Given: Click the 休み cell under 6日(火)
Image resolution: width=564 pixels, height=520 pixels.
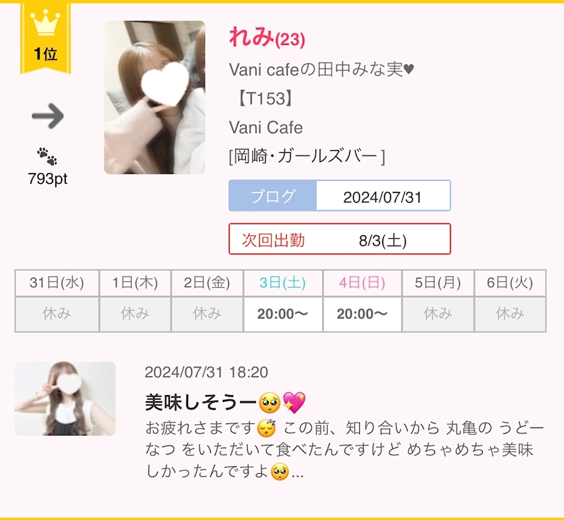Looking at the screenshot, I should 510,314.
